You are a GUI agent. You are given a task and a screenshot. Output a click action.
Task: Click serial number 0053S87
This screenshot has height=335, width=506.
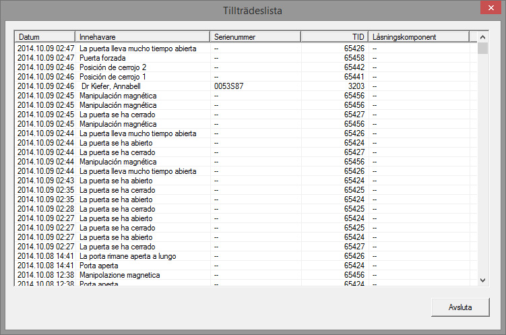coord(228,86)
